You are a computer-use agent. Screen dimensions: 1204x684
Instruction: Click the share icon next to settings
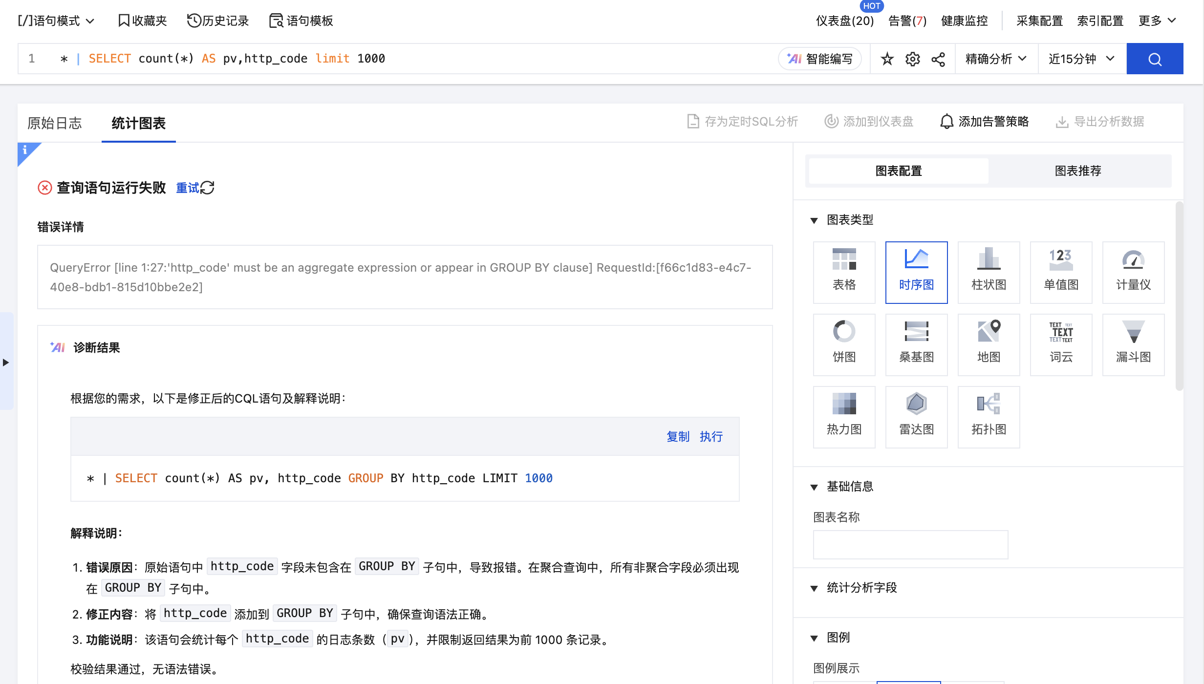[938, 59]
